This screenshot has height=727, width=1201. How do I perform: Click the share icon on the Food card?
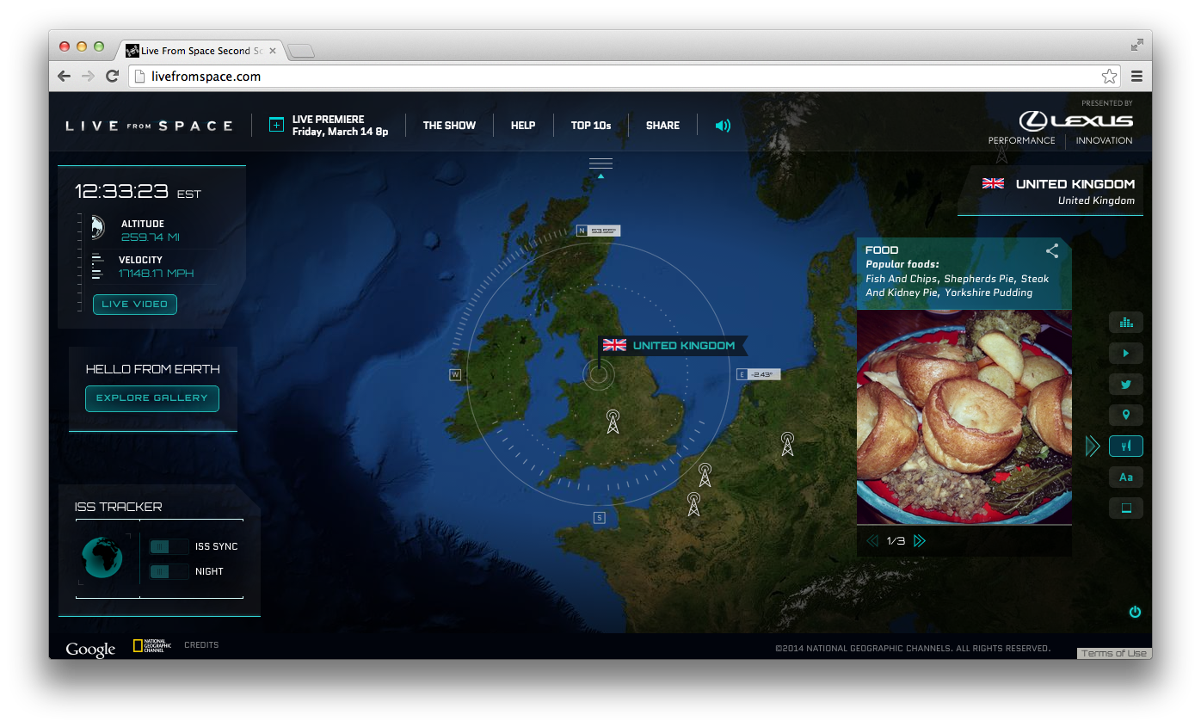point(1052,251)
